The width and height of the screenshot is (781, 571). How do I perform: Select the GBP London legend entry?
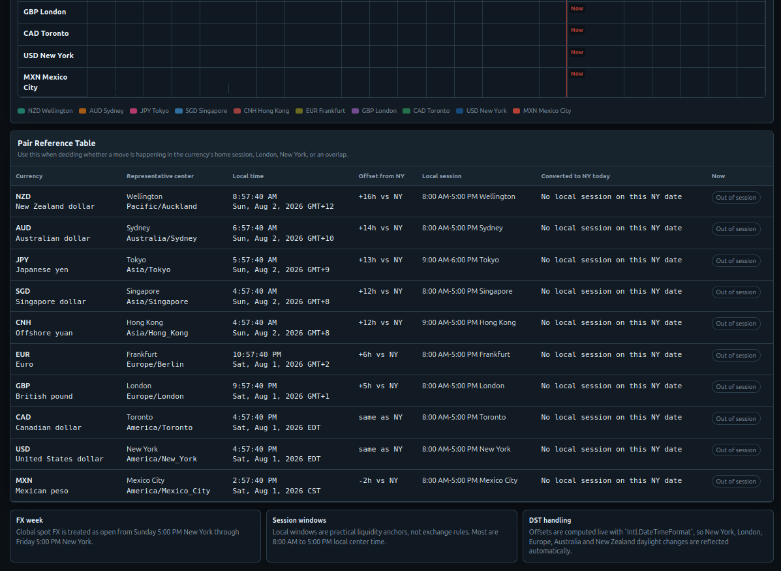374,111
